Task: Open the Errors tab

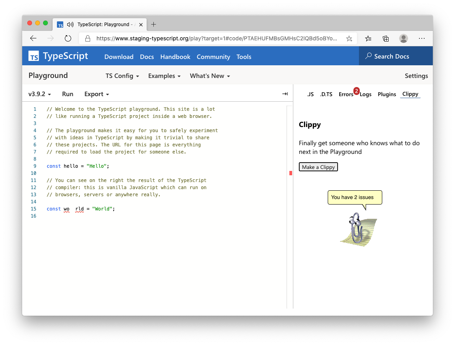Action: coord(346,95)
